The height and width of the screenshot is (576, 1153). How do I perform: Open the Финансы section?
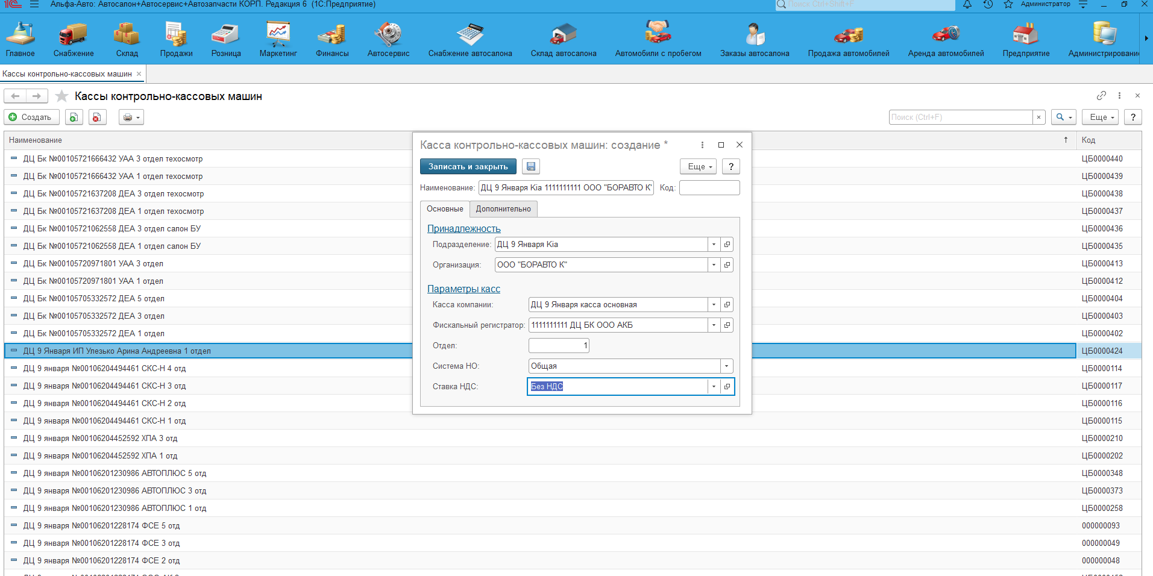pyautogui.click(x=332, y=40)
